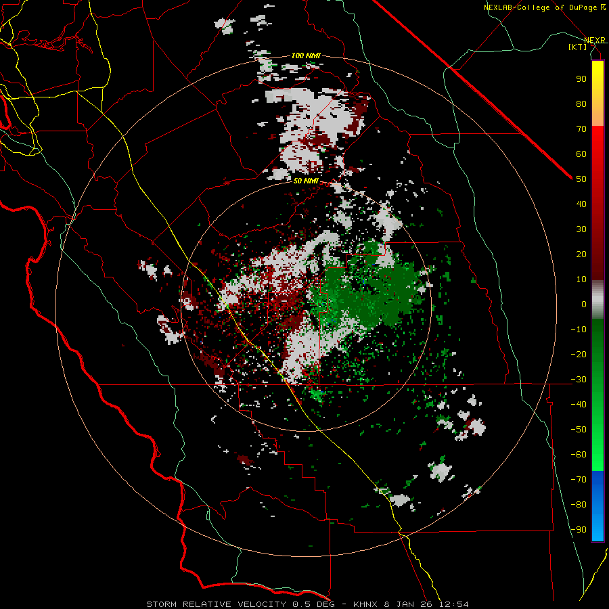Click the -10 value on velocity scale
This screenshot has height=609, width=609.
tap(579, 330)
